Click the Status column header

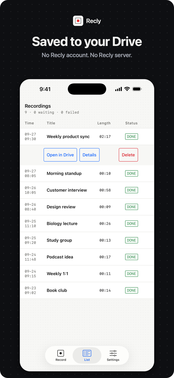tap(131, 123)
